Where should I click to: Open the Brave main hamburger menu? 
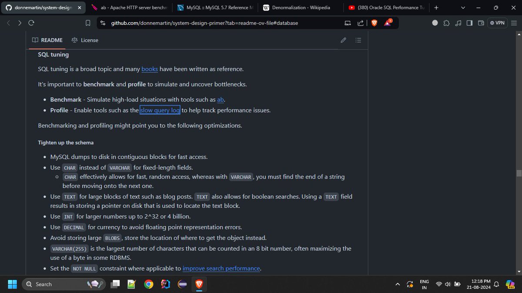tap(514, 23)
